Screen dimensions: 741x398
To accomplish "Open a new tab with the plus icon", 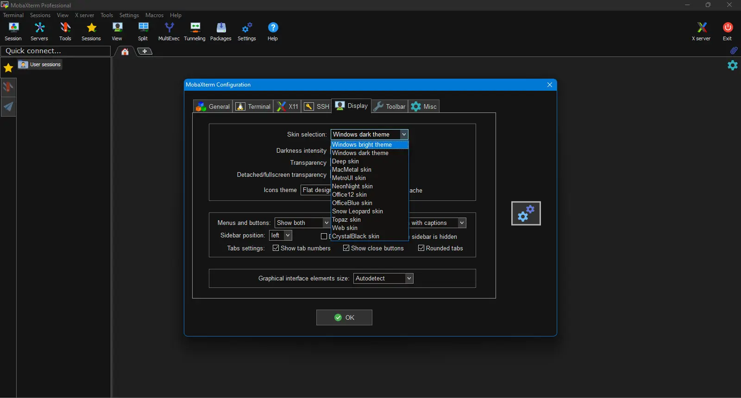I will click(144, 51).
